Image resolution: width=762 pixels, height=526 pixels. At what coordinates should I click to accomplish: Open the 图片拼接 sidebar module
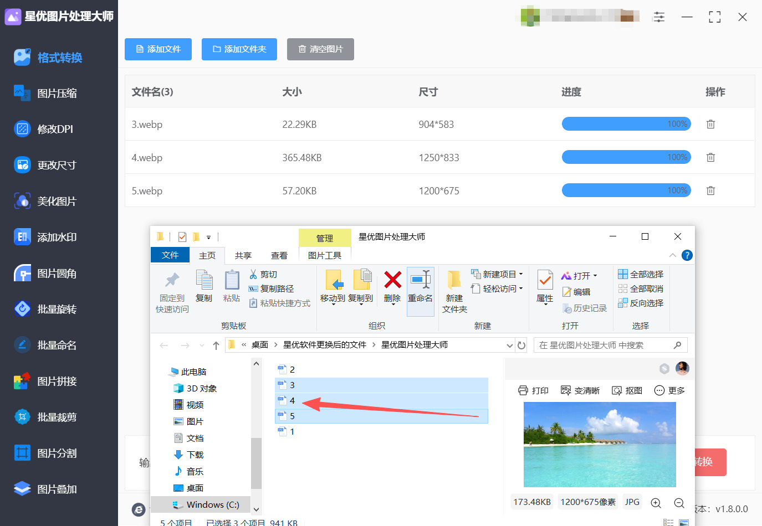(x=46, y=381)
